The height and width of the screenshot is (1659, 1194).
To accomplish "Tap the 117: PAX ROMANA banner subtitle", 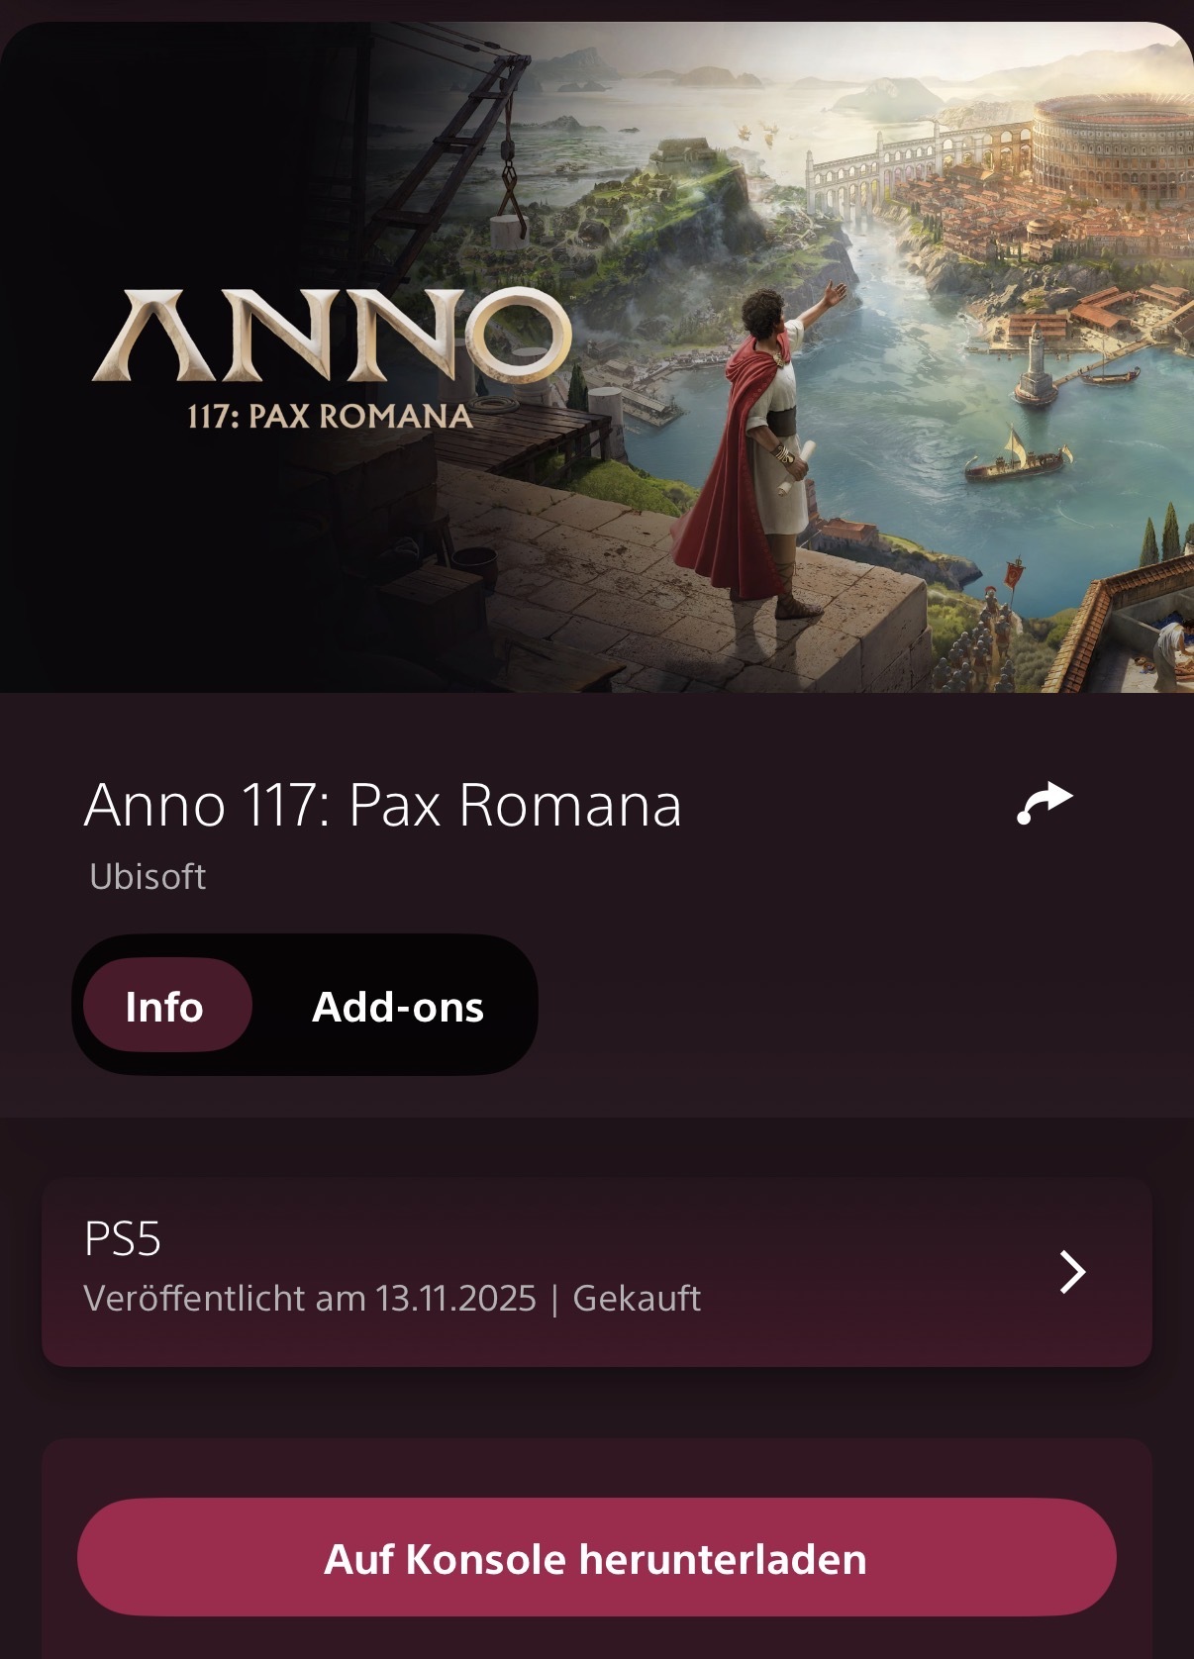I will [x=330, y=416].
